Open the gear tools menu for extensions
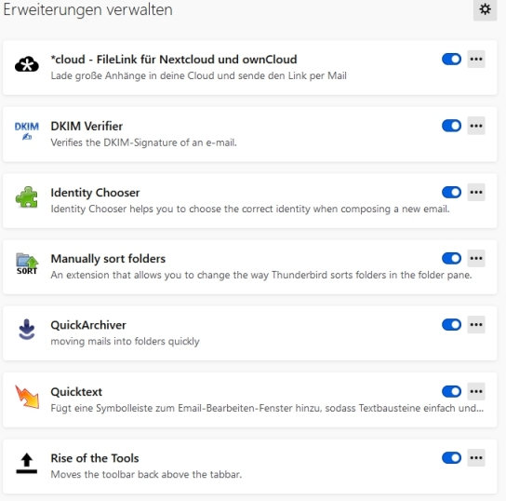506x501 pixels. pos(485,9)
